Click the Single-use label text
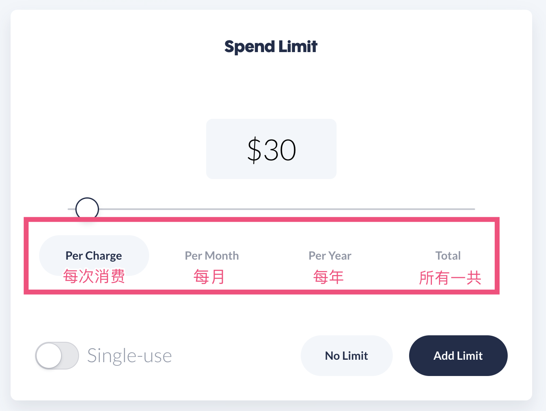This screenshot has width=546, height=411. 129,355
